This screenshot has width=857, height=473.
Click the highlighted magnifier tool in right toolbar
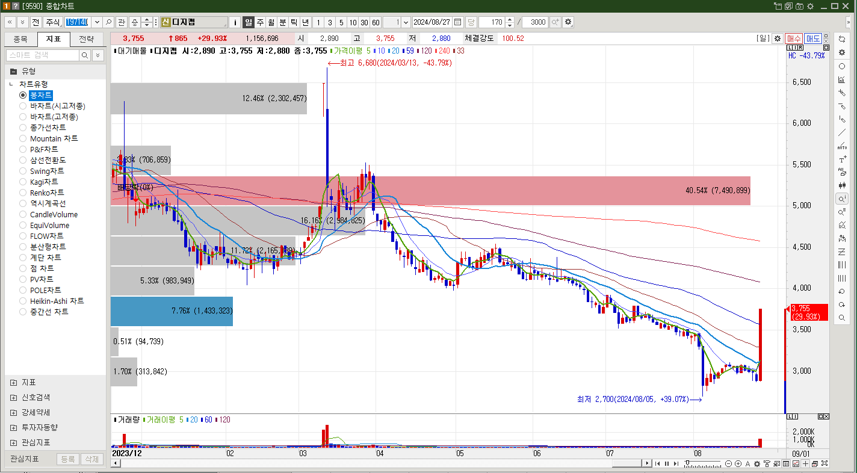point(842,199)
